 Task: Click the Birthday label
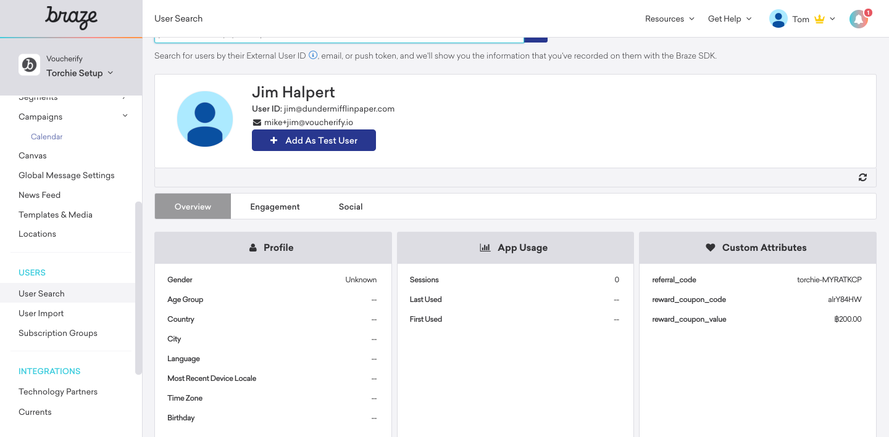pyautogui.click(x=181, y=418)
